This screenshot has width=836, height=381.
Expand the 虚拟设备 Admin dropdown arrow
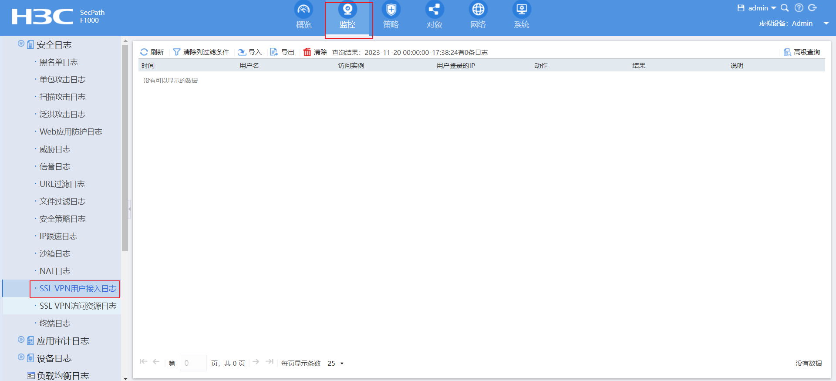point(826,24)
